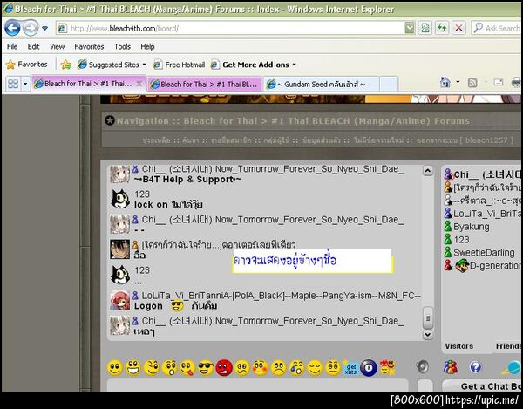
Task: Click bleach1257 logout link in forum navigation
Action: (465, 140)
